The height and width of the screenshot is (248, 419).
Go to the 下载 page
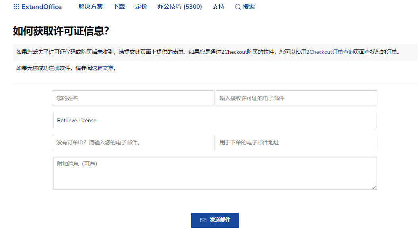tap(119, 7)
